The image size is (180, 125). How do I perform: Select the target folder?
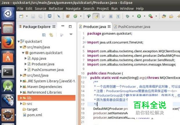[30, 109]
